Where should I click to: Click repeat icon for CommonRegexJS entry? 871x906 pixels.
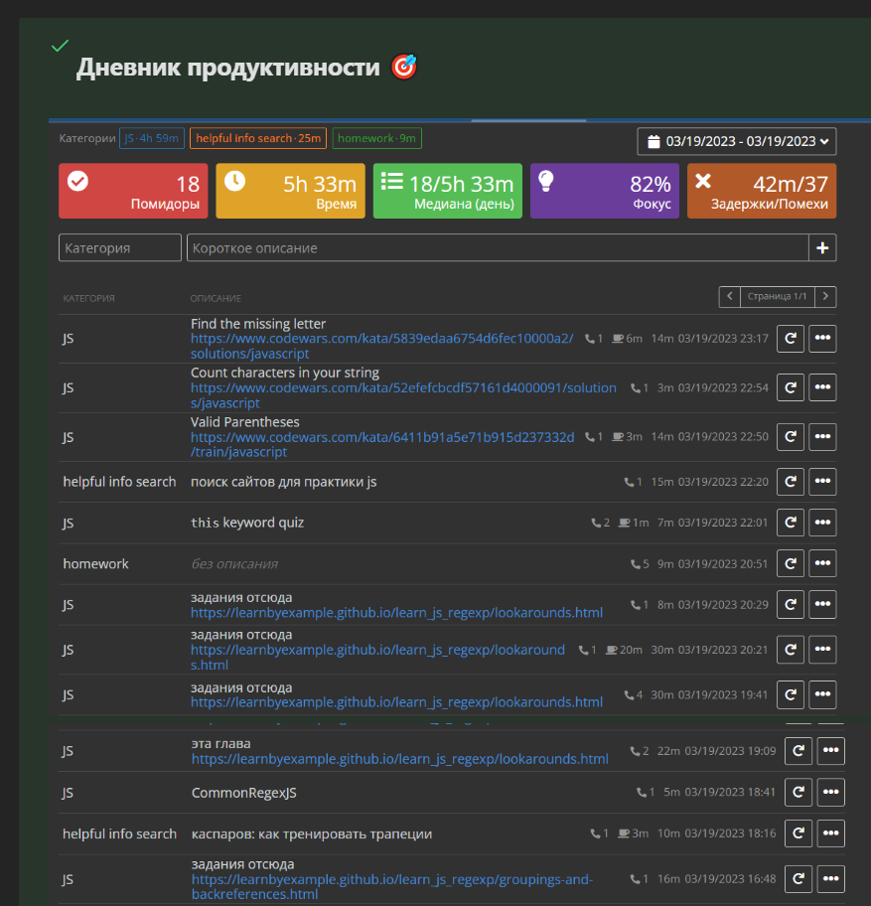pos(798,793)
